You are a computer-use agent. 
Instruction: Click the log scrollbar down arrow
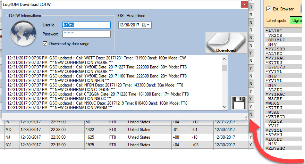[224, 107]
